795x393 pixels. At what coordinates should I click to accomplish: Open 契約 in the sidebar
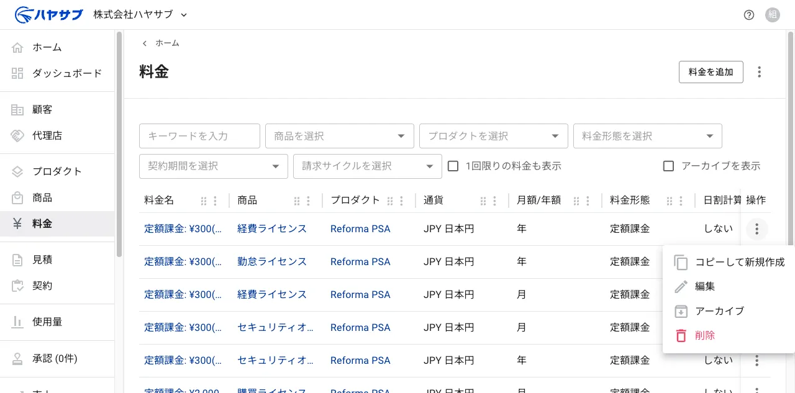tap(57, 286)
